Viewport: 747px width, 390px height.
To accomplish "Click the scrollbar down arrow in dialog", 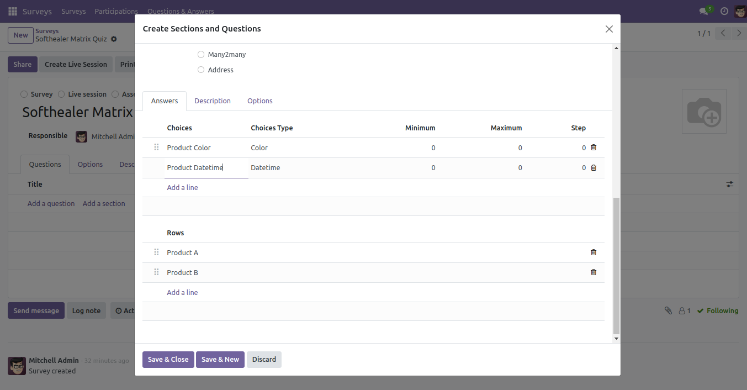I will click(x=617, y=339).
